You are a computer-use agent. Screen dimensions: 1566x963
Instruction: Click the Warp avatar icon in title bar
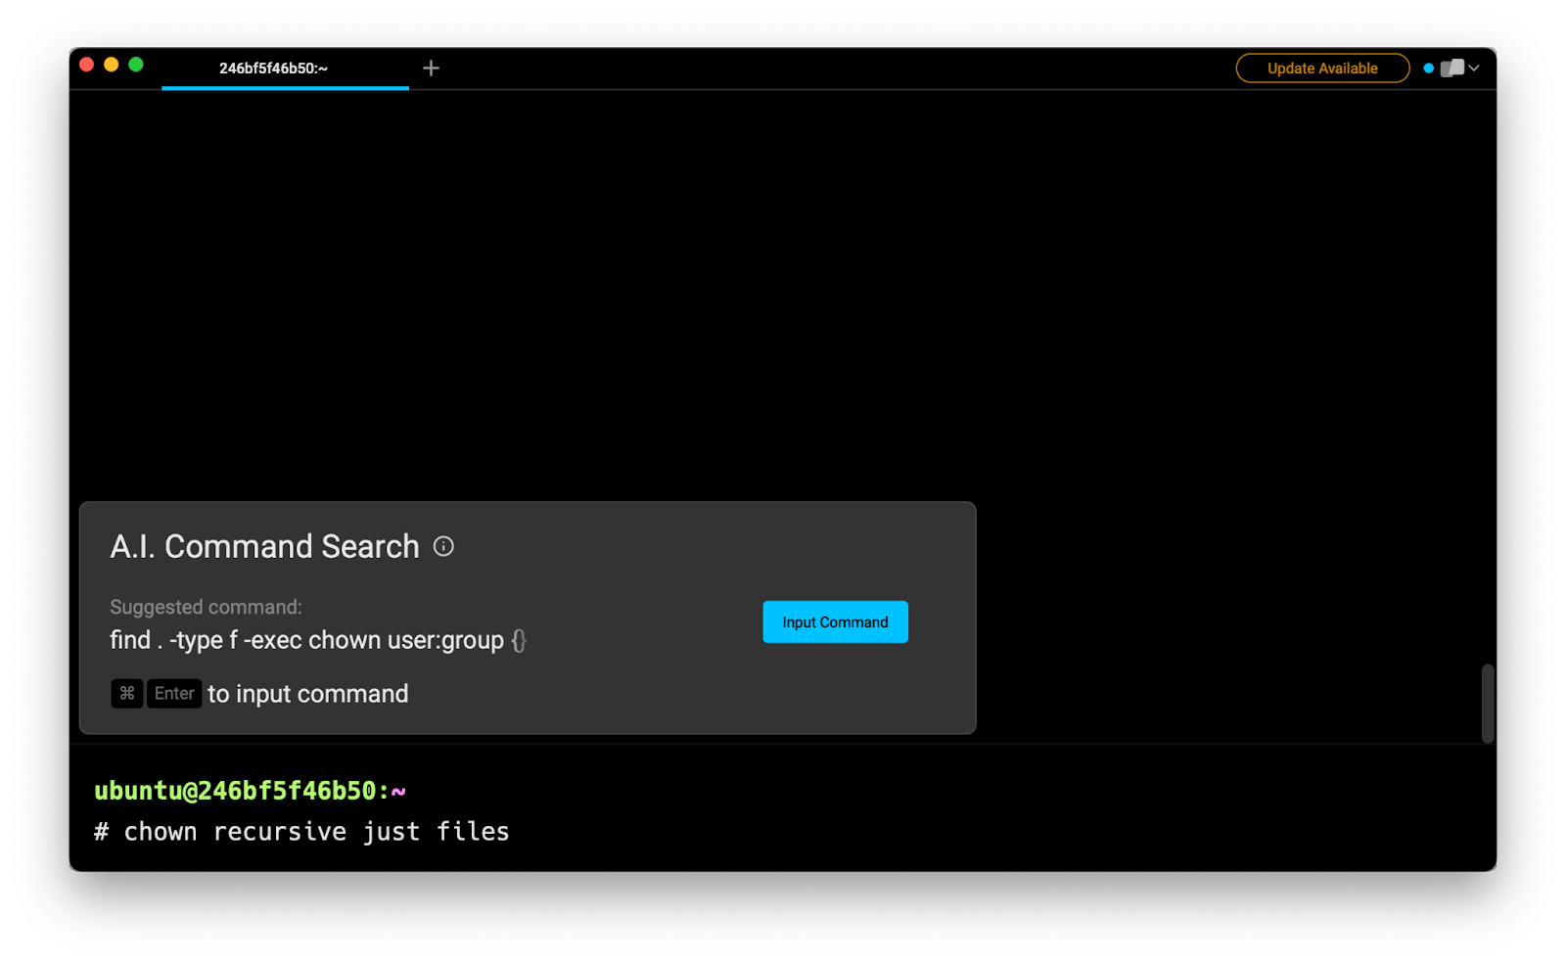coord(1452,69)
